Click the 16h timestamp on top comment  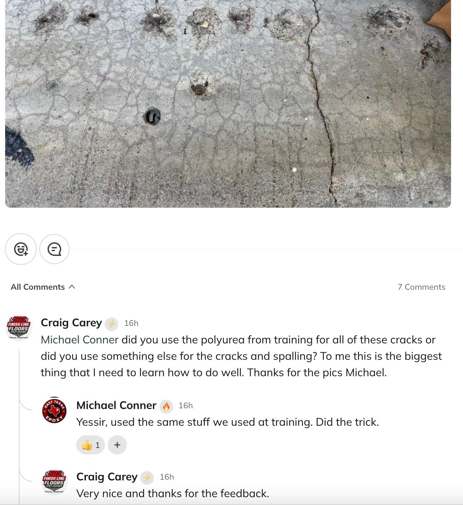(x=131, y=323)
